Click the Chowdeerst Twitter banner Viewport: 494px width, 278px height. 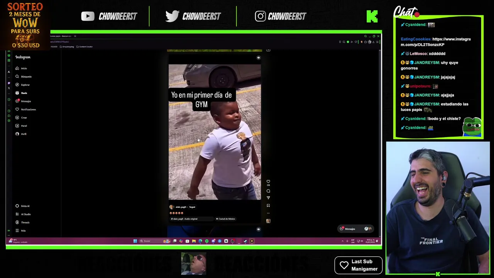pos(193,16)
